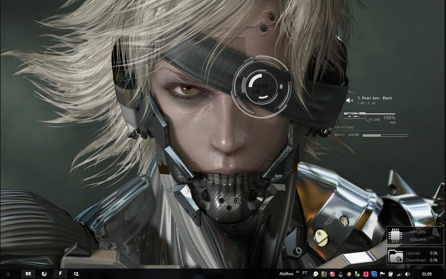The width and height of the screenshot is (446, 279).
Task: Click the RAM 45% reading
Action: [418, 240]
